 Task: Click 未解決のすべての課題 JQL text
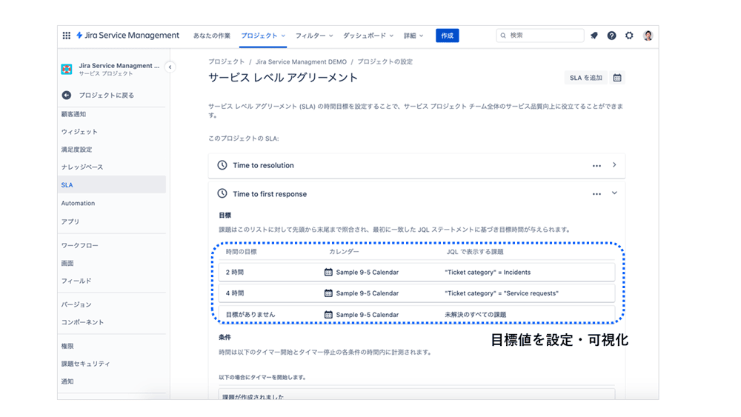(x=476, y=315)
